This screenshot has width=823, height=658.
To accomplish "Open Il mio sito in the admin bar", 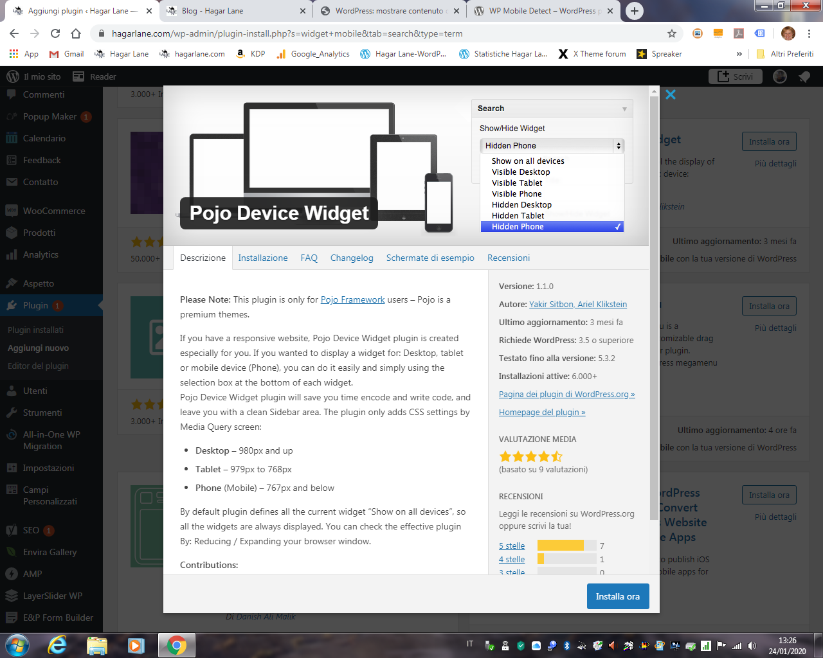I will [33, 76].
